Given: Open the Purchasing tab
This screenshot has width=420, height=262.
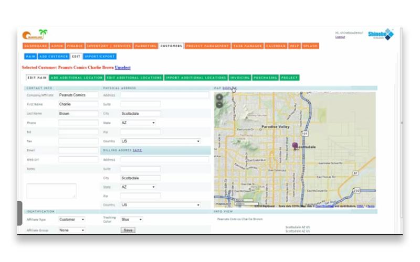Looking at the screenshot, I should pos(266,78).
